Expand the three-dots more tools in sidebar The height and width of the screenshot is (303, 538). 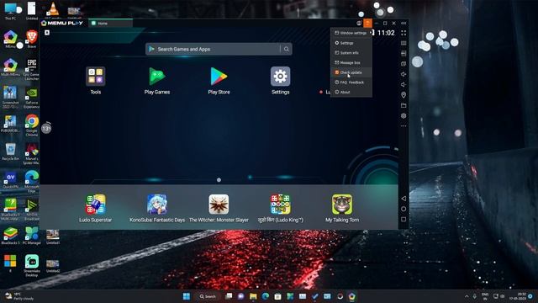point(403,126)
